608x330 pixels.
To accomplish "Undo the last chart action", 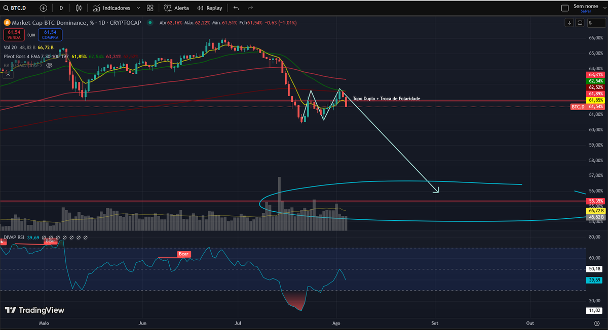I will [236, 8].
